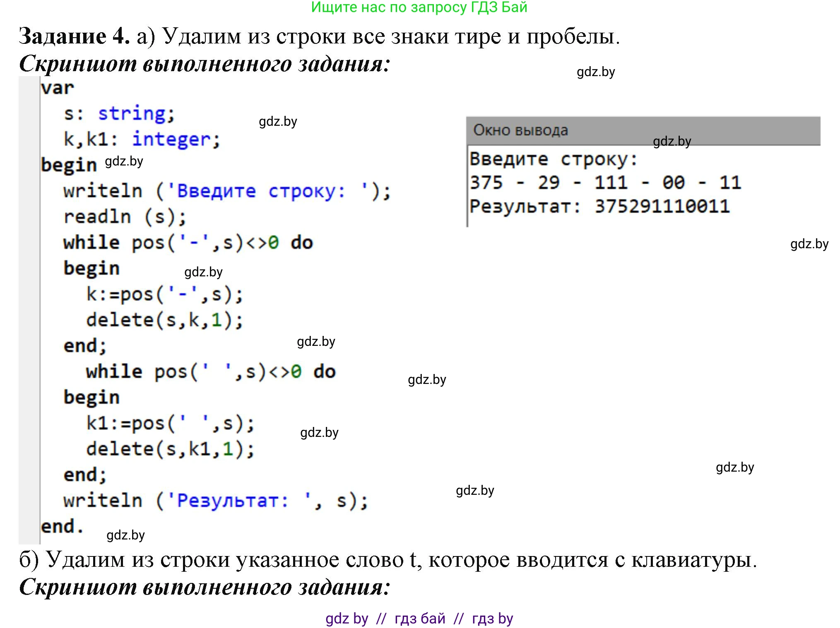Select the while pos(' ',s)<>0 condition
The width and height of the screenshot is (840, 628).
pos(209,371)
